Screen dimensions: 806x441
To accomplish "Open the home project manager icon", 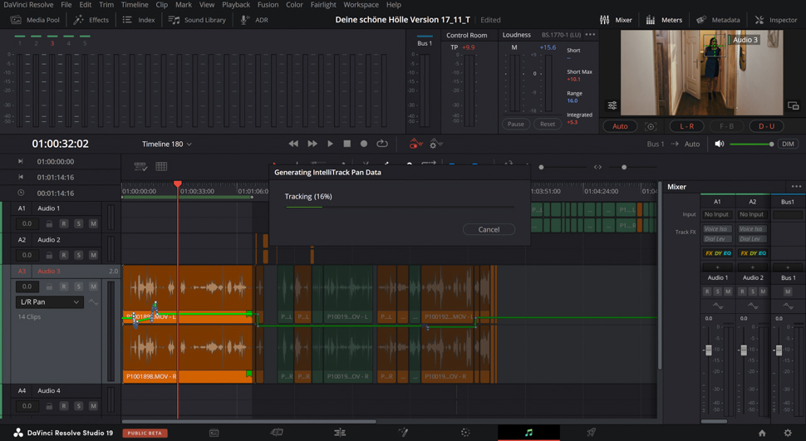I will click(762, 433).
